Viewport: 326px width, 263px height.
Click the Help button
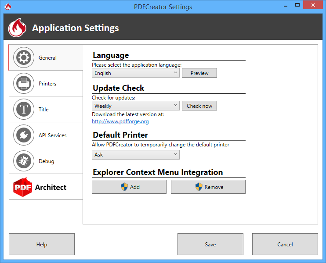(42, 244)
